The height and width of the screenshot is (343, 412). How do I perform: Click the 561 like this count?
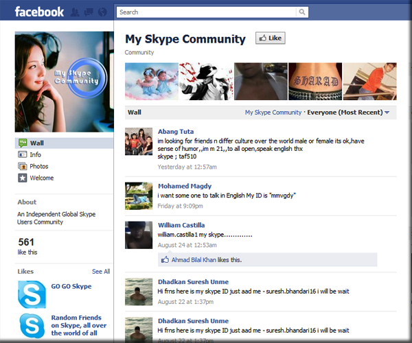pyautogui.click(x=27, y=246)
